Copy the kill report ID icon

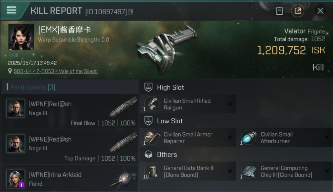click(x=130, y=12)
